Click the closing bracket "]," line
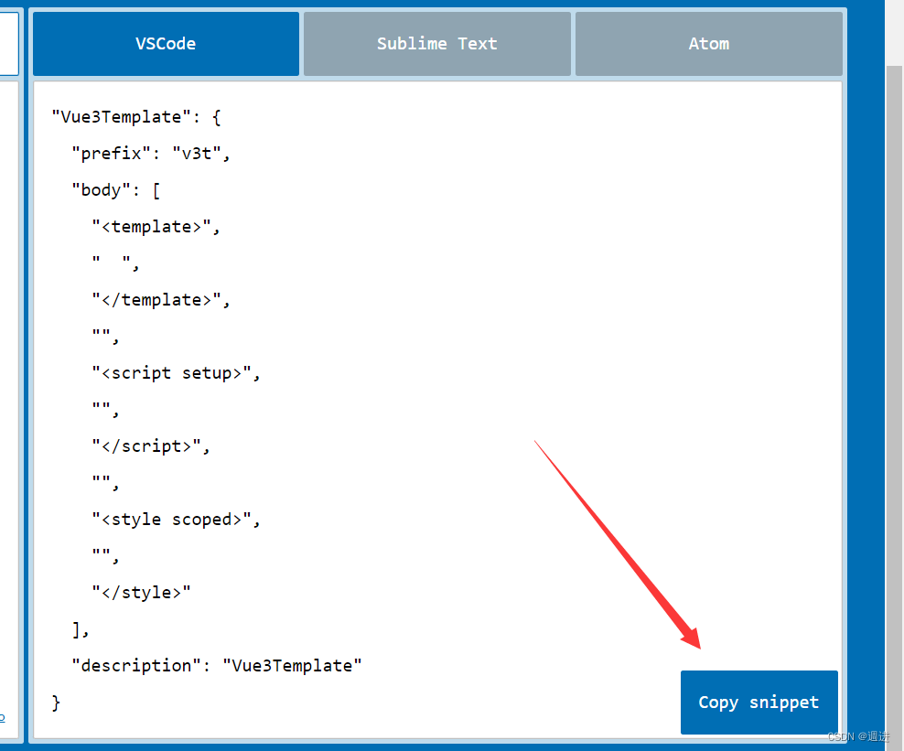904x751 pixels. click(x=78, y=628)
